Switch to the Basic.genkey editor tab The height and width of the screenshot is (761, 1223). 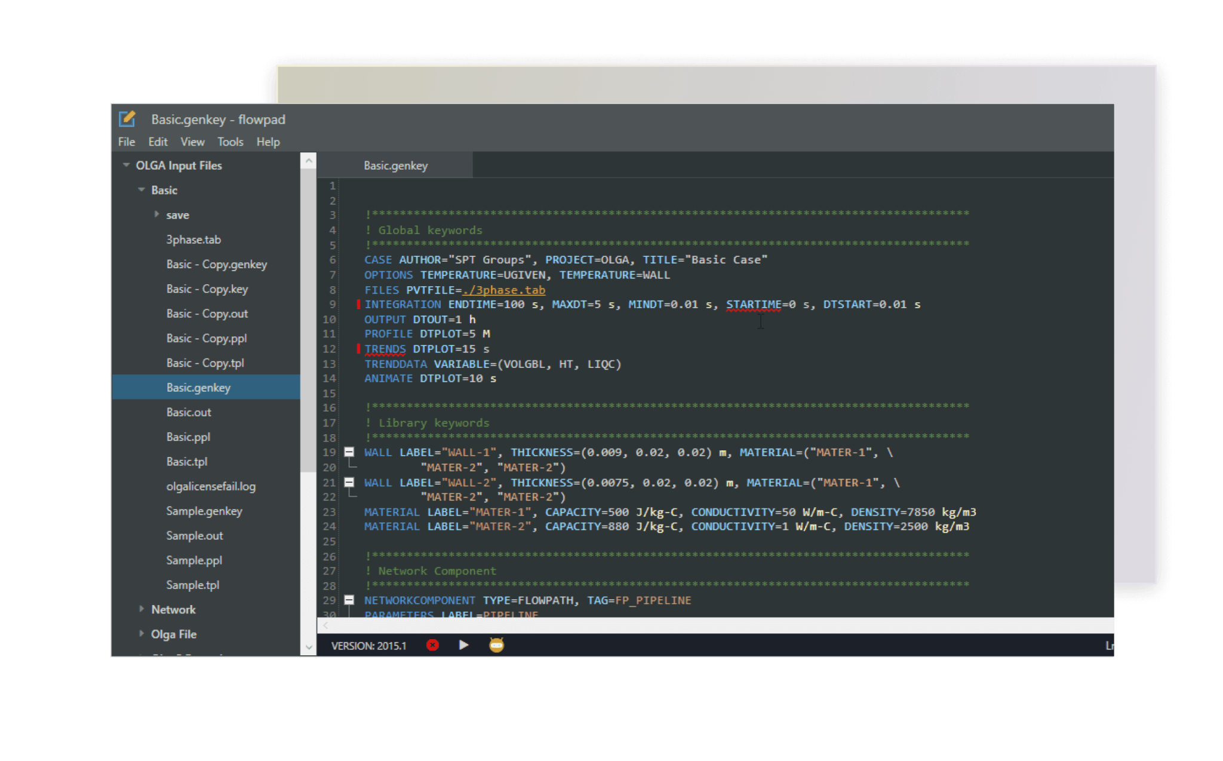pos(395,165)
